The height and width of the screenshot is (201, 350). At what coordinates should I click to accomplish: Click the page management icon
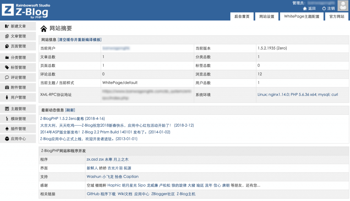[7, 46]
